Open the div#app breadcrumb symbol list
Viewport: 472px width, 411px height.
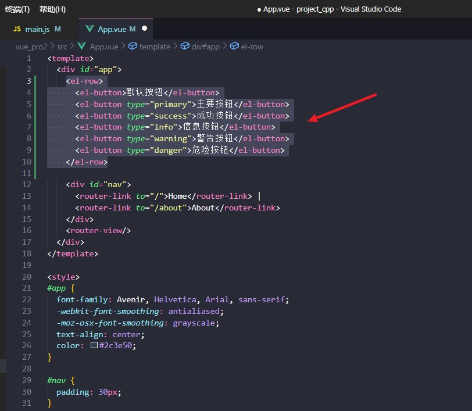(207, 47)
